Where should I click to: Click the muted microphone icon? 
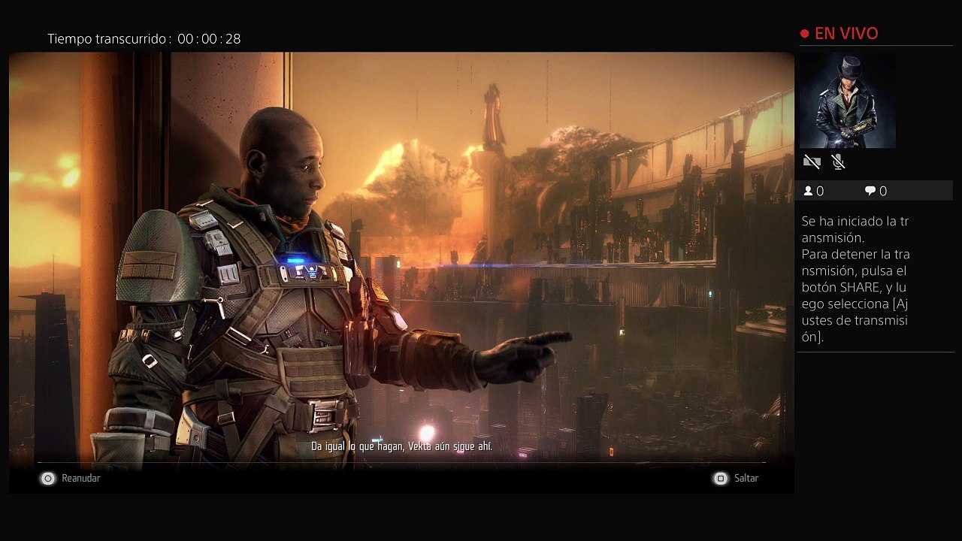pos(838,162)
